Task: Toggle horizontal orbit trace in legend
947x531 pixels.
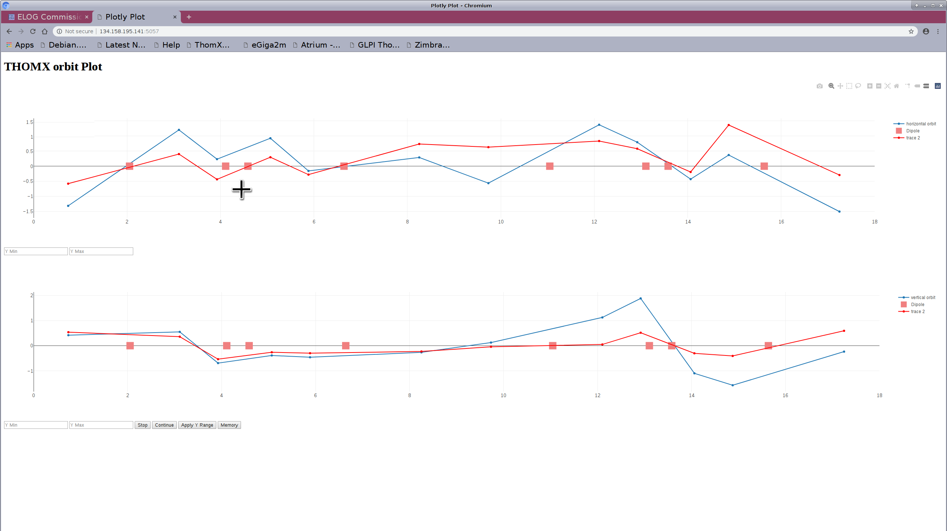Action: pos(920,124)
